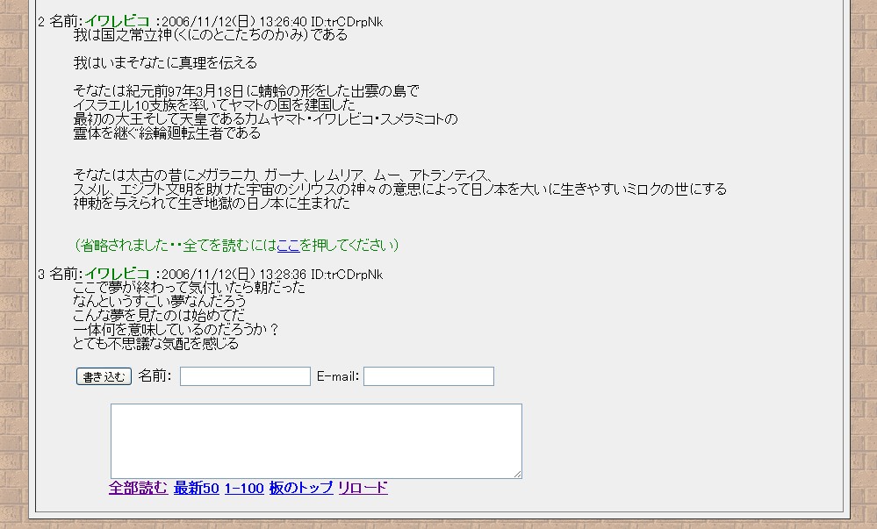Open the 最新50 link
877x529 pixels.
(x=196, y=488)
